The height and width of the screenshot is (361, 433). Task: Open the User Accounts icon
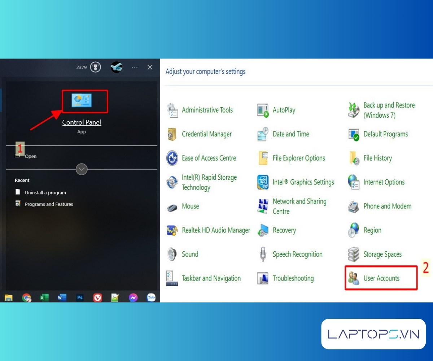[x=354, y=278]
